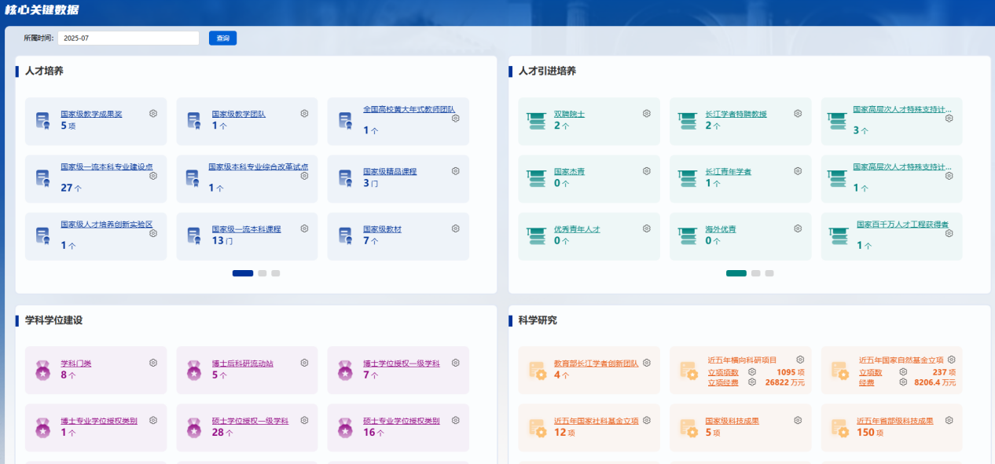Viewport: 995px width, 464px height.
Task: Click the 所属时间 date field showing 2025-07
Action: pyautogui.click(x=128, y=38)
